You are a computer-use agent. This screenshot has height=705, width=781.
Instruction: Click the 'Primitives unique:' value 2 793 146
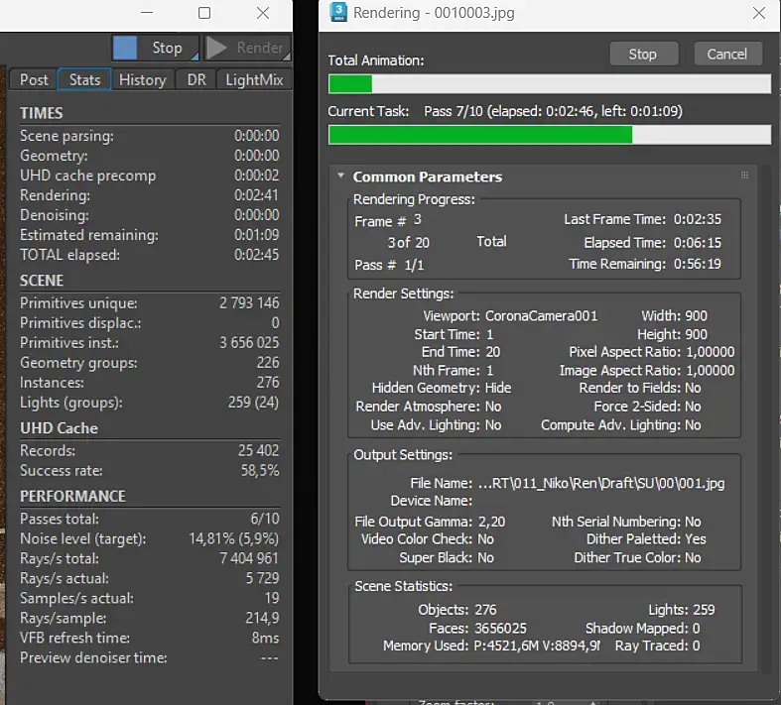(x=249, y=303)
